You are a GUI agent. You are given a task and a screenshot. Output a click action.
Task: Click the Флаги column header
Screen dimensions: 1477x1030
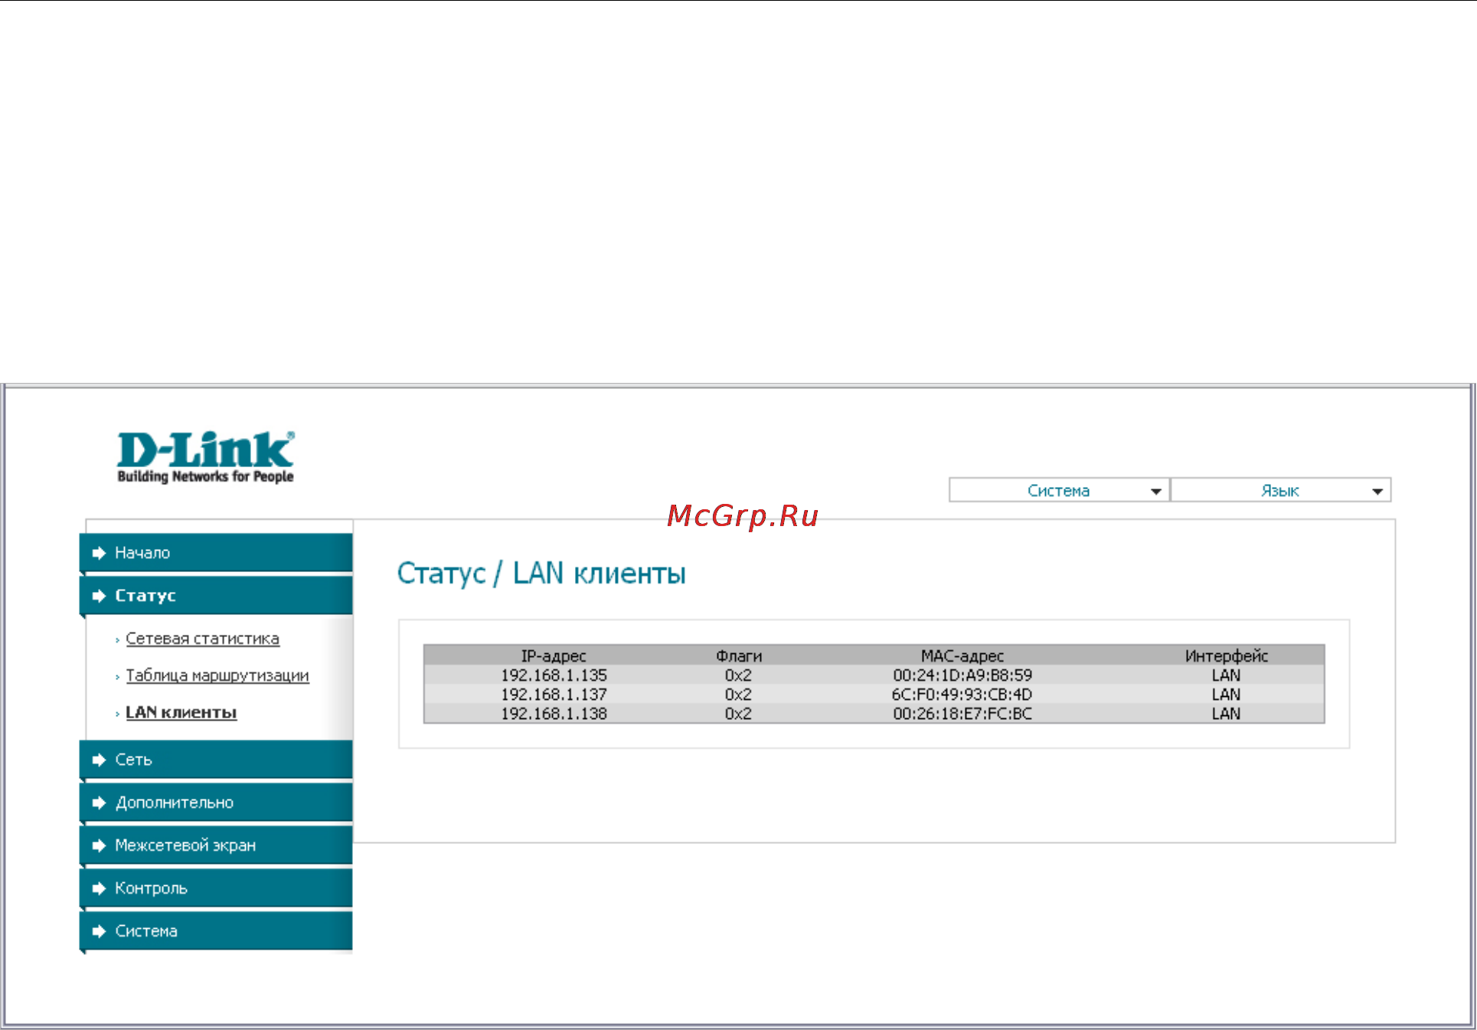[739, 656]
